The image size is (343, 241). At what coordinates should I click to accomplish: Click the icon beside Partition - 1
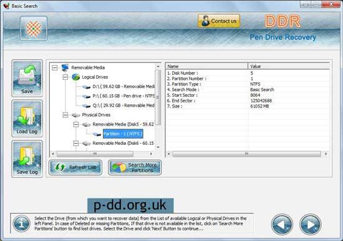[97, 134]
